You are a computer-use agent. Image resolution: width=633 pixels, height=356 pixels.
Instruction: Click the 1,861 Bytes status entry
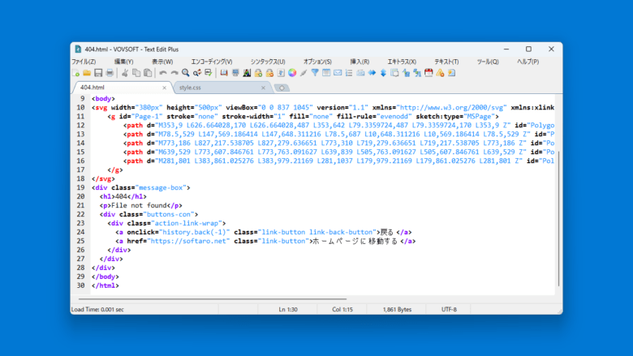click(397, 310)
